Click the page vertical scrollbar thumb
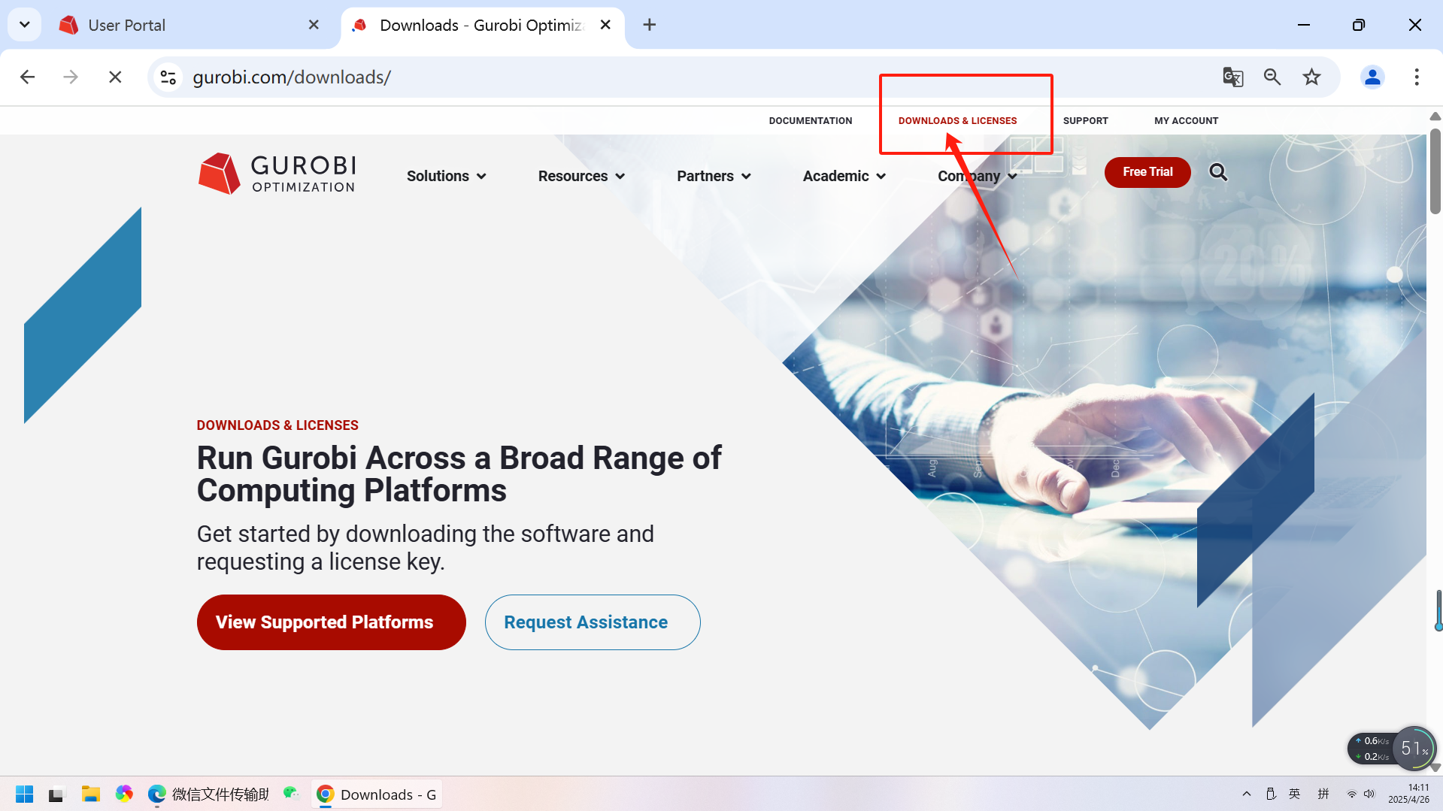Viewport: 1443px width, 811px height. [1435, 171]
